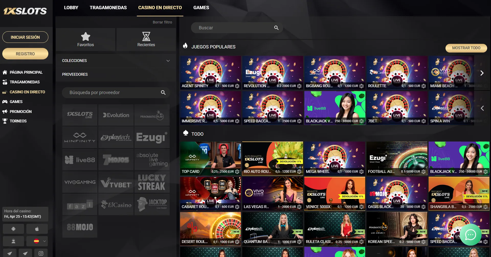Click the spade icon next to TODO
Image resolution: width=491 pixels, height=257 pixels.
click(185, 133)
